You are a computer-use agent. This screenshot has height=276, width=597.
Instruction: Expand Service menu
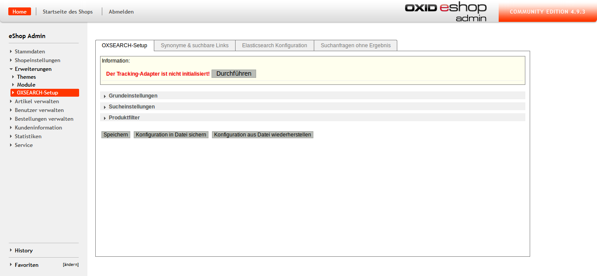tap(24, 145)
